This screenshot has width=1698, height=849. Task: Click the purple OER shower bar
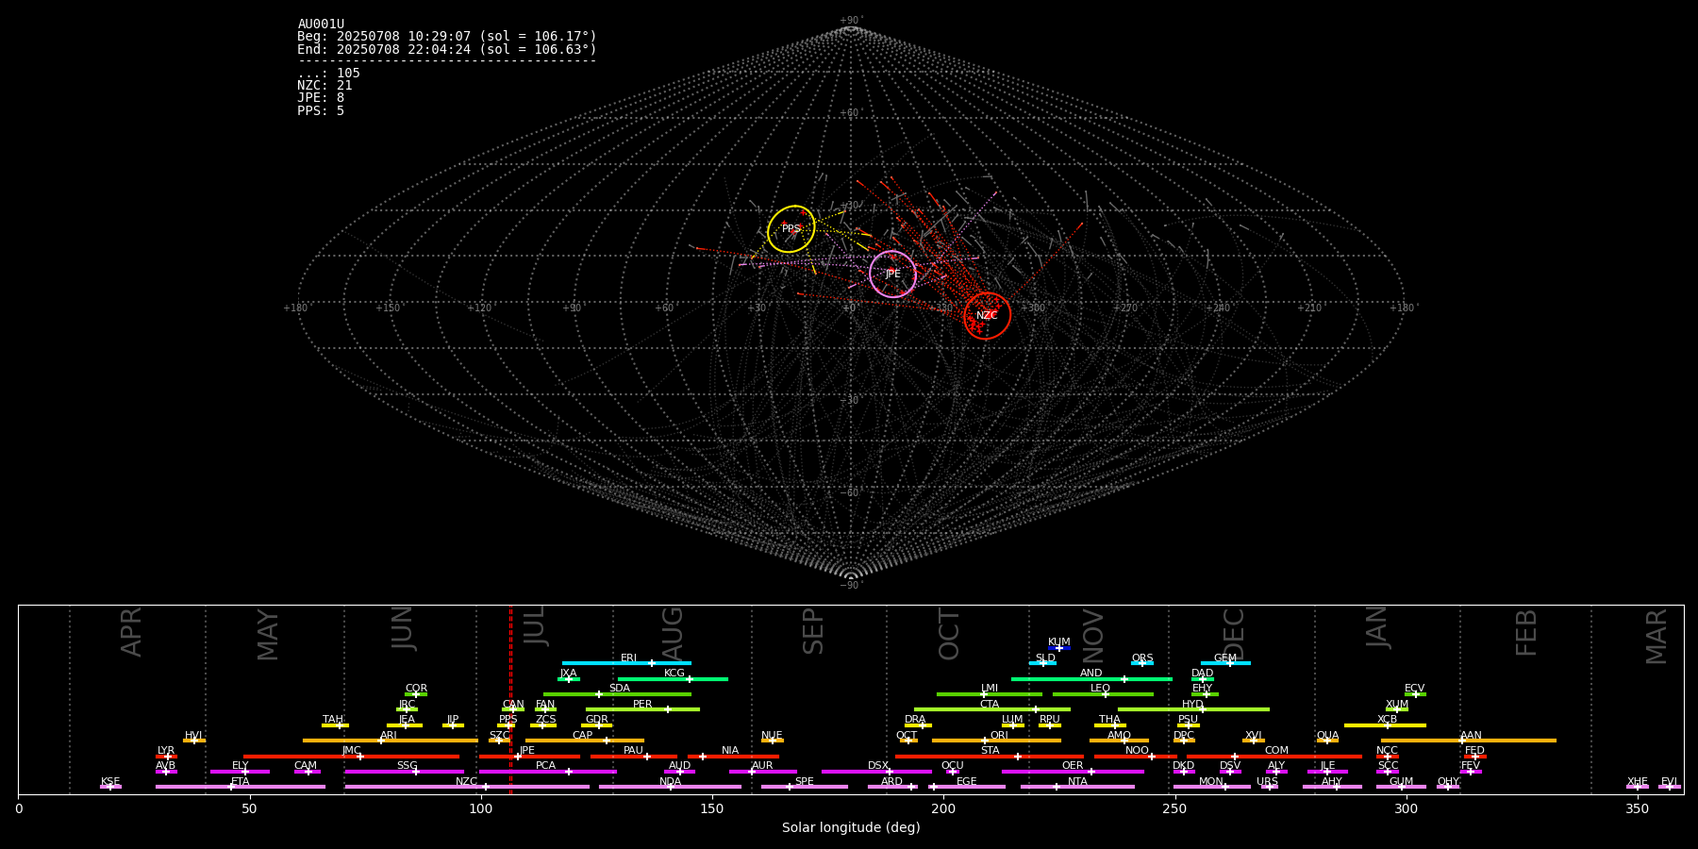[1073, 772]
